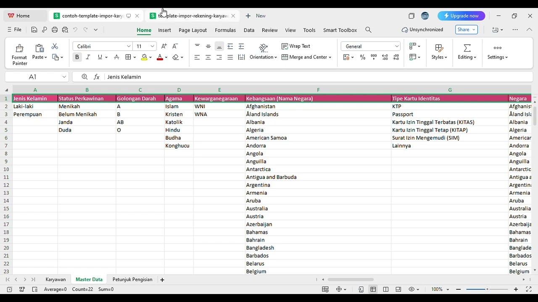Click the clear formatting eraser icon
The height and width of the screenshot is (302, 538).
tap(176, 57)
